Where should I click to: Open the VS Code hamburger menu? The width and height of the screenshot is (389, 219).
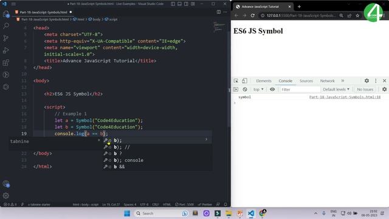(13, 4)
